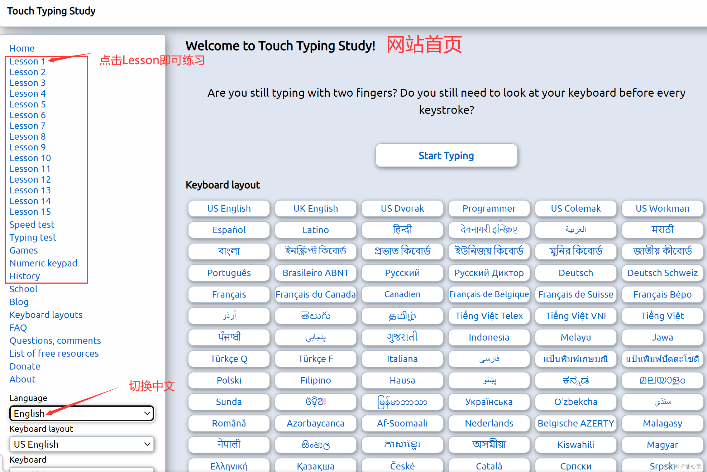Choose the Français Bépo layout
707x472 pixels.
click(662, 294)
